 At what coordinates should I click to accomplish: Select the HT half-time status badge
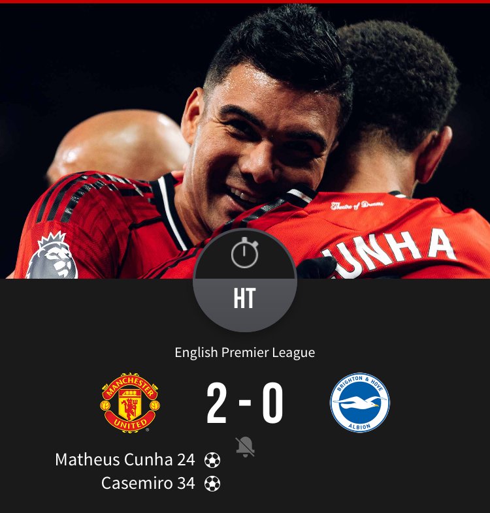tap(244, 298)
